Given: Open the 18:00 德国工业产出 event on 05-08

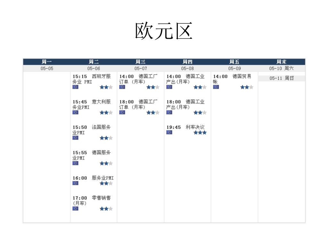Looking at the screenshot, I should point(185,104).
